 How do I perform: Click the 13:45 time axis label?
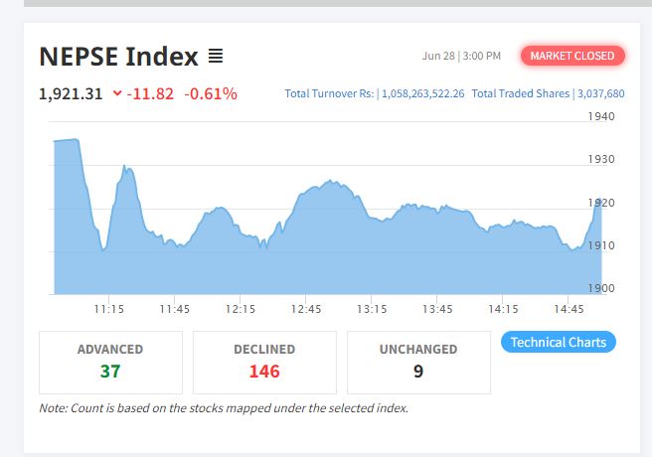tap(437, 309)
